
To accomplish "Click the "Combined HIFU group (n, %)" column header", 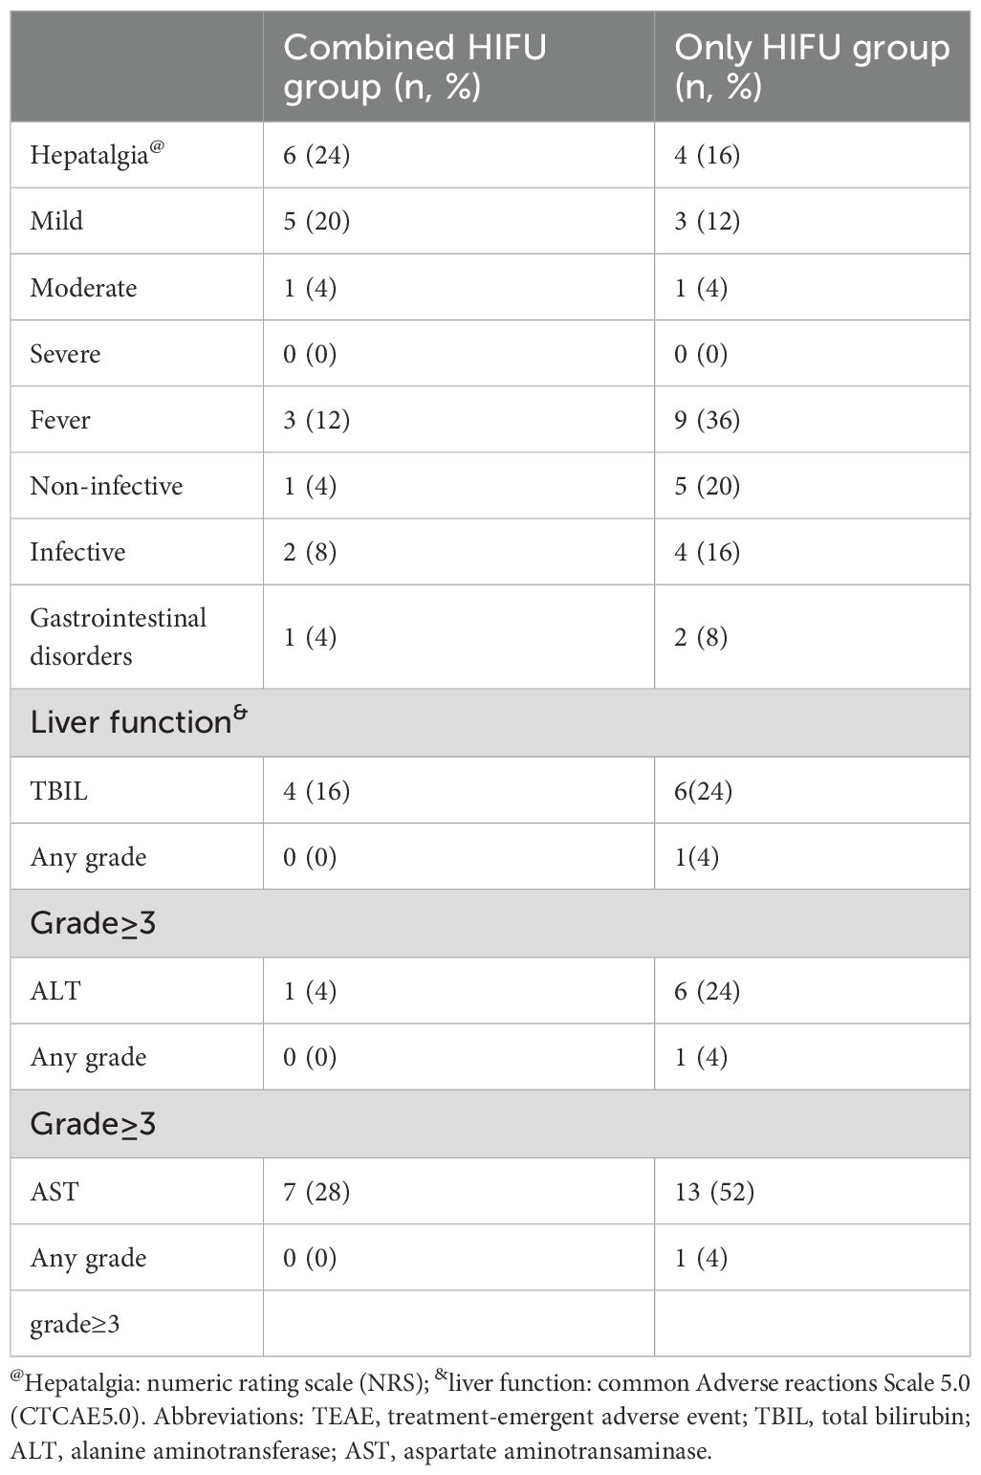I will click(x=414, y=67).
